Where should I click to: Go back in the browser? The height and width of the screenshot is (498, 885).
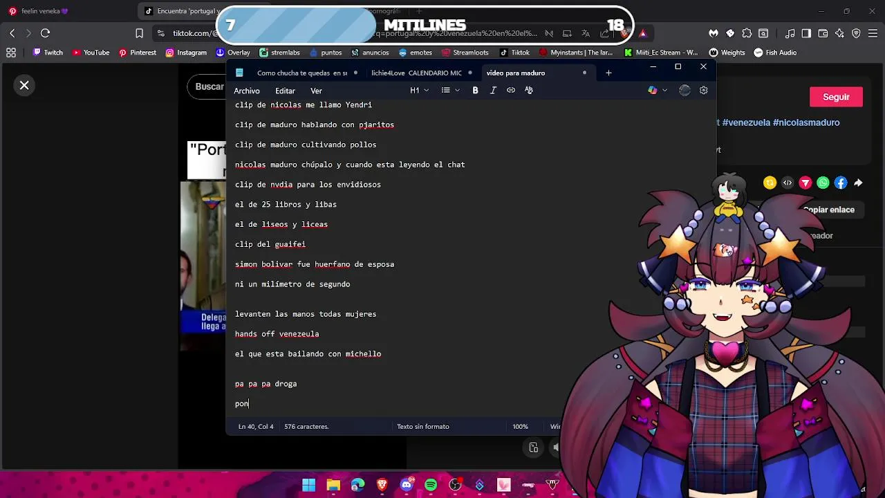click(x=12, y=33)
